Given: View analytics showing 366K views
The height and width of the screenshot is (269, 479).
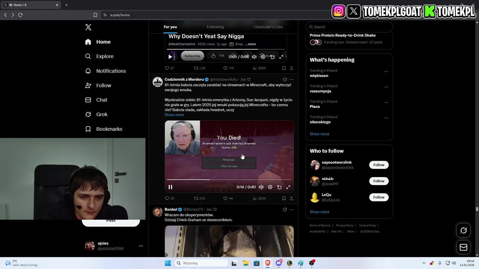Looking at the screenshot, I should pos(259,68).
